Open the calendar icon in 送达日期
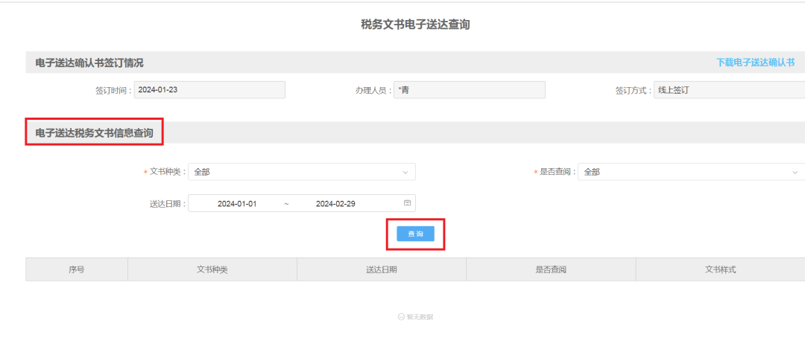 click(x=407, y=203)
